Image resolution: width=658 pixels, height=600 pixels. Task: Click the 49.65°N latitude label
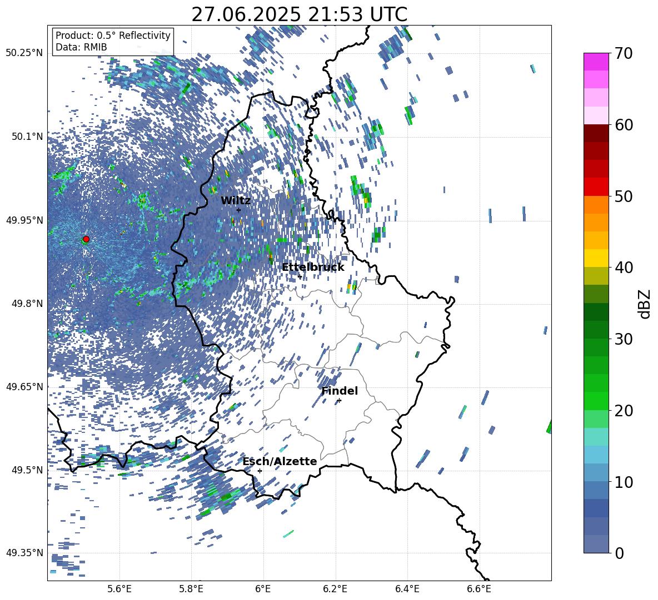click(x=24, y=386)
